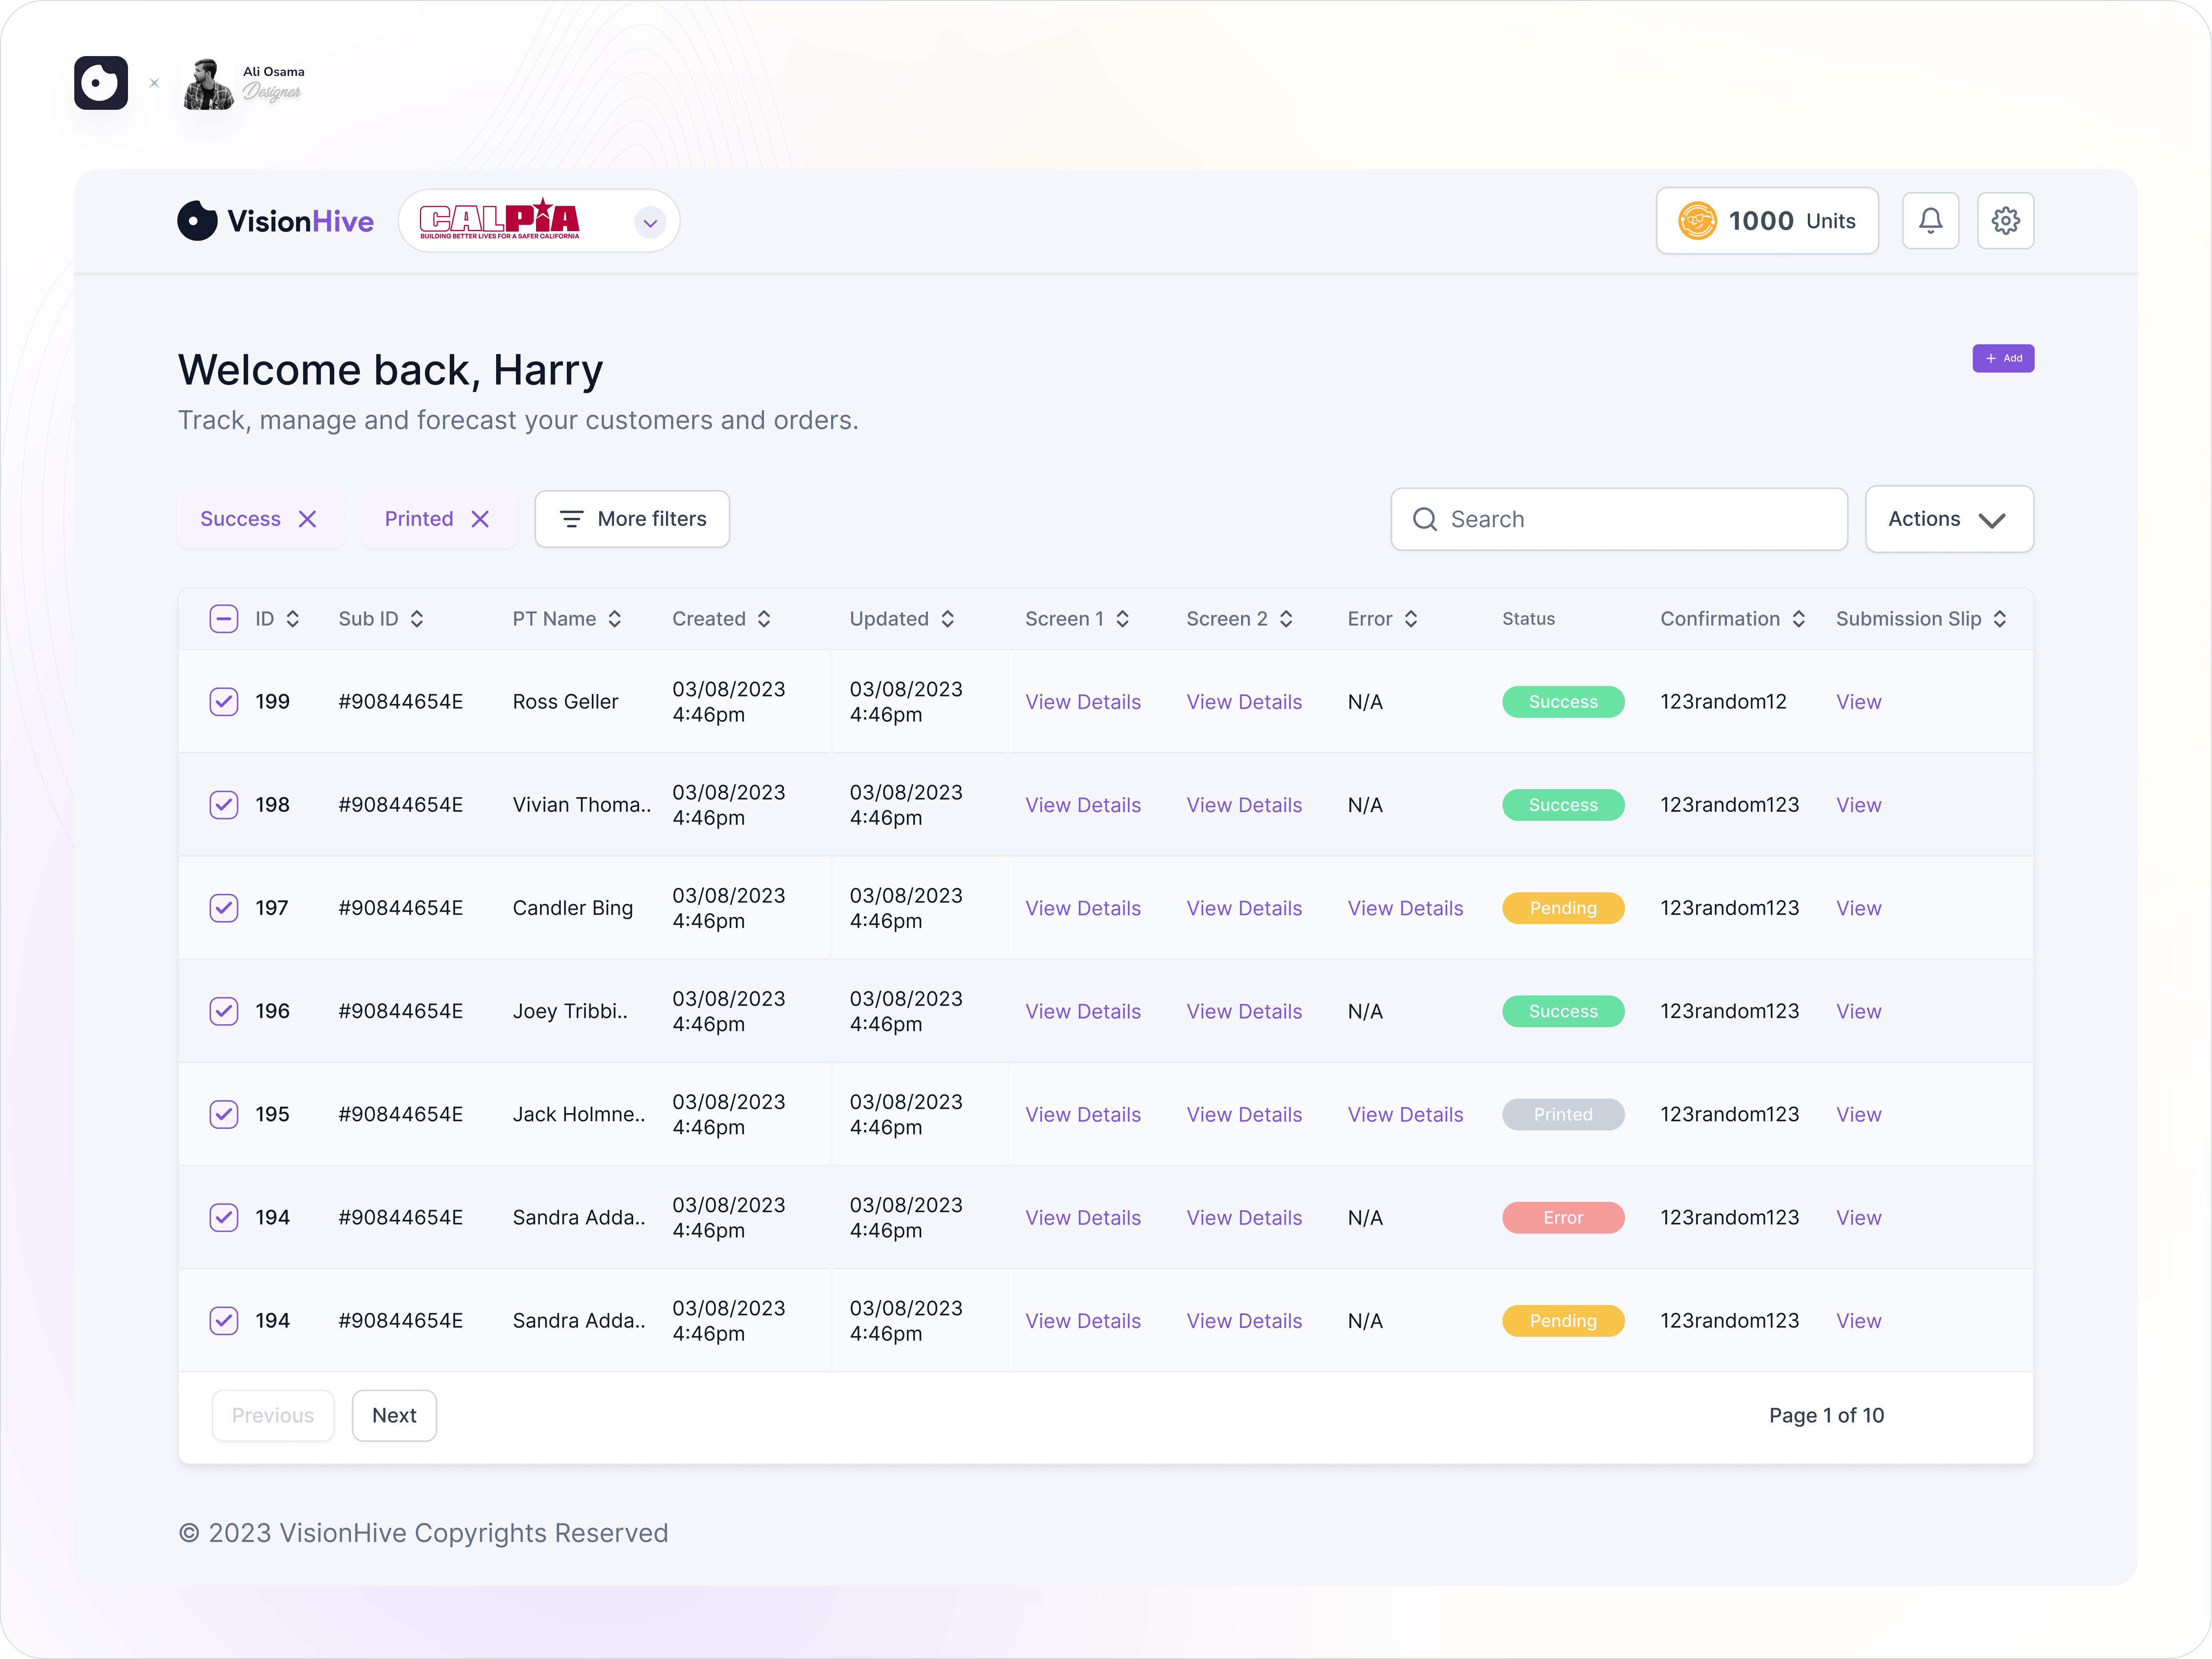Uncheck the last Pending row 194 checkbox
2212x1659 pixels.
point(224,1320)
